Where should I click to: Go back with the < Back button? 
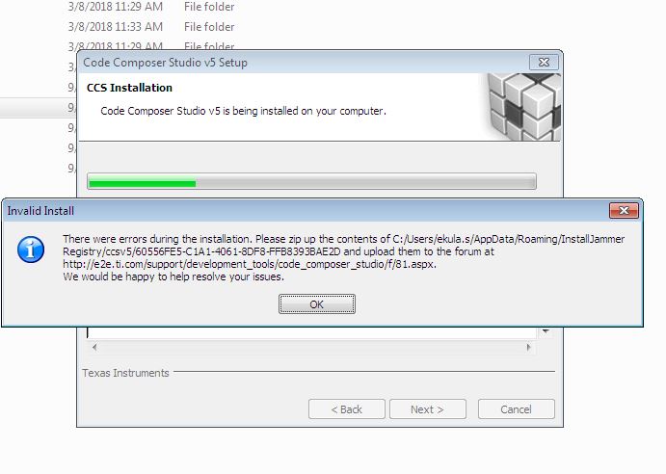click(347, 409)
